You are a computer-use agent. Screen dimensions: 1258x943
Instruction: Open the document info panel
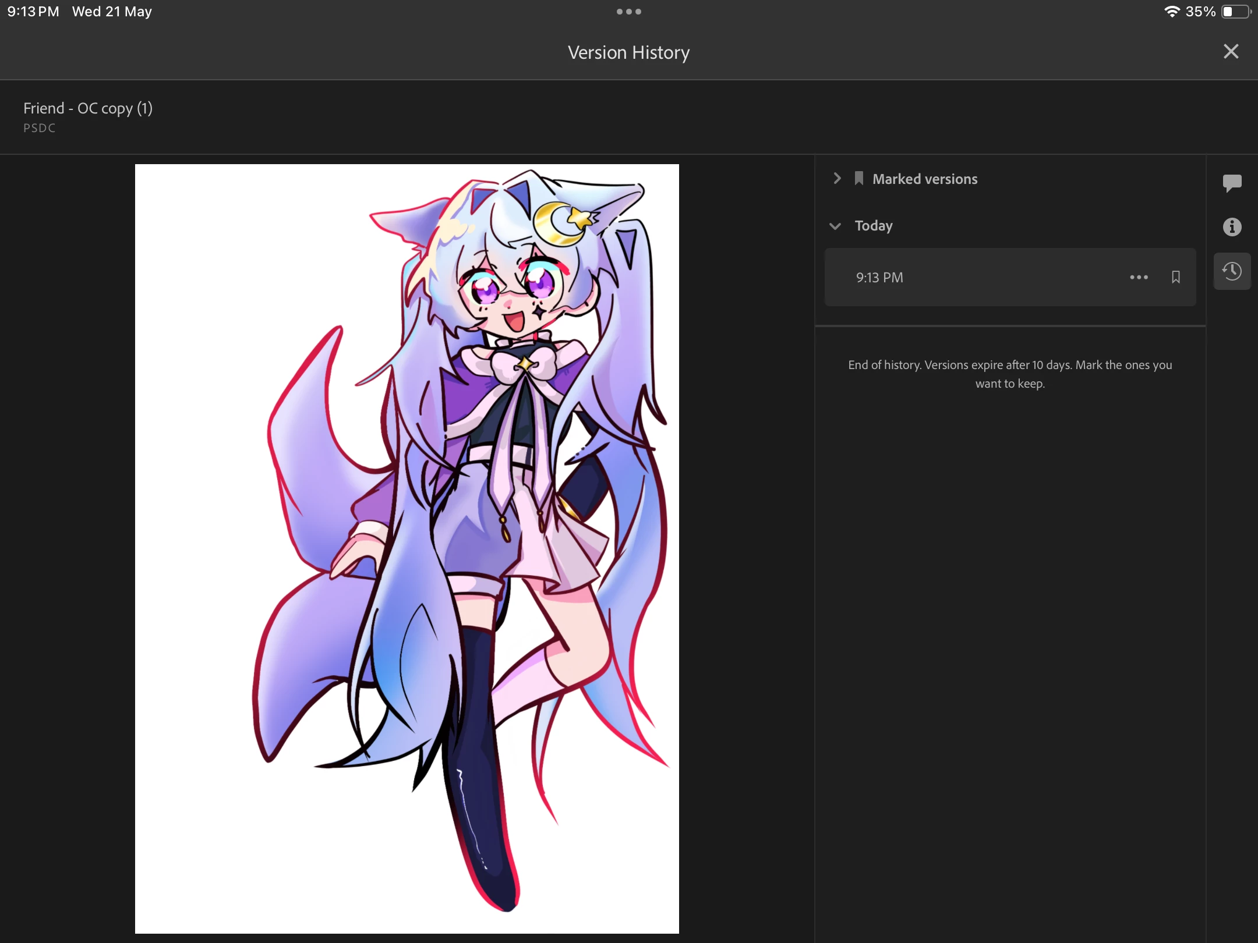click(x=1232, y=227)
